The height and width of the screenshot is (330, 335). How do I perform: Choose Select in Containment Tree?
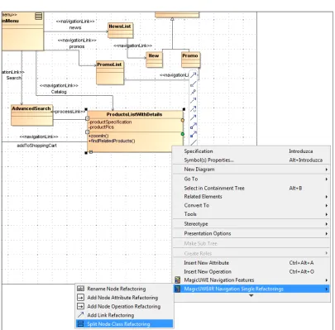click(251, 188)
